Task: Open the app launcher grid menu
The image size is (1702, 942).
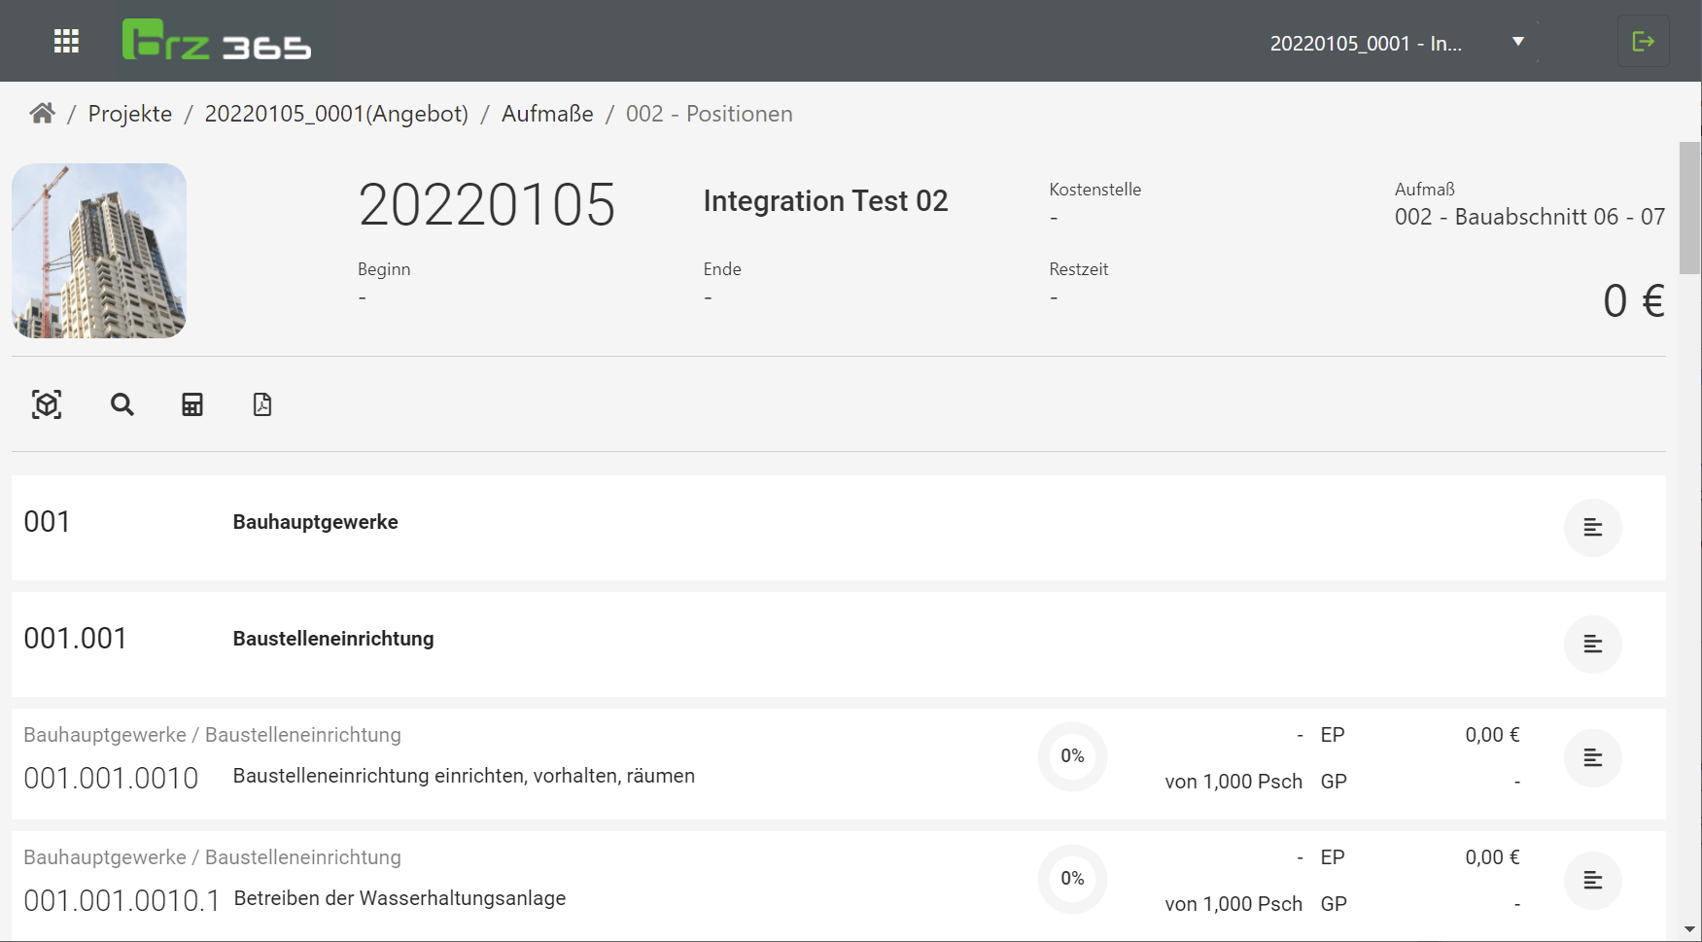Action: [66, 41]
